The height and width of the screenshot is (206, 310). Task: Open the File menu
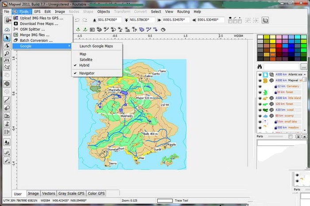(x=7, y=12)
